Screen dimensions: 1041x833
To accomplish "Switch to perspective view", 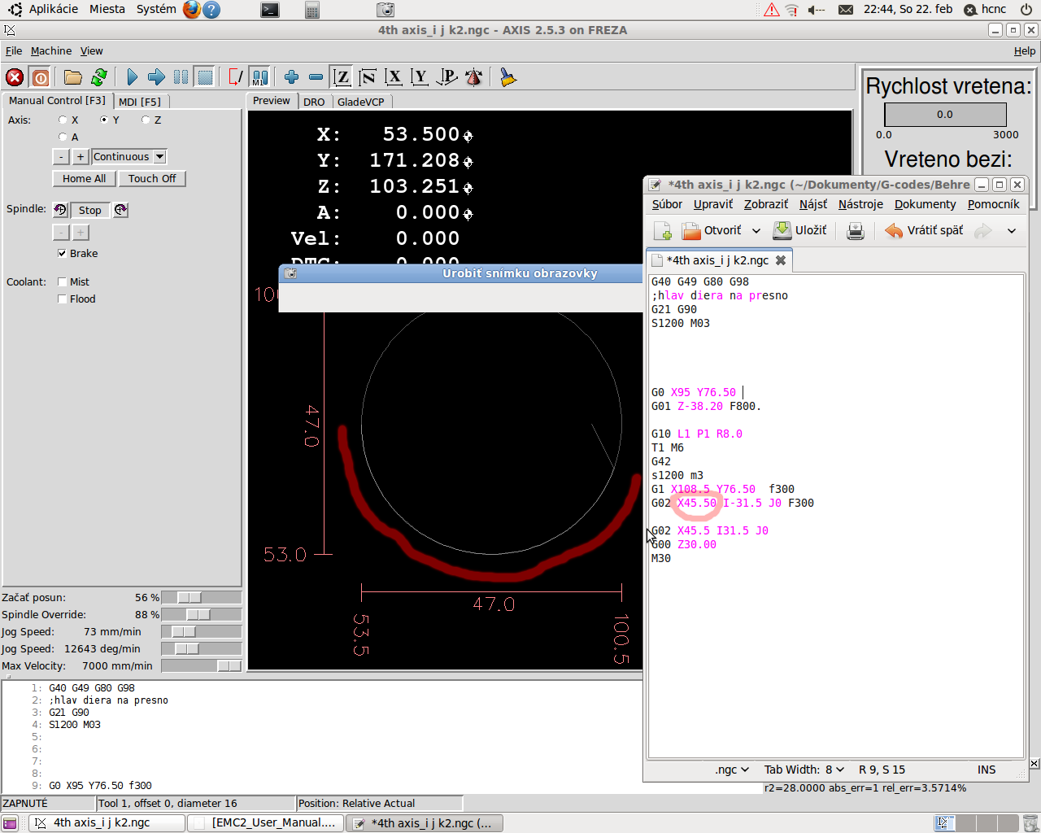I will (446, 77).
